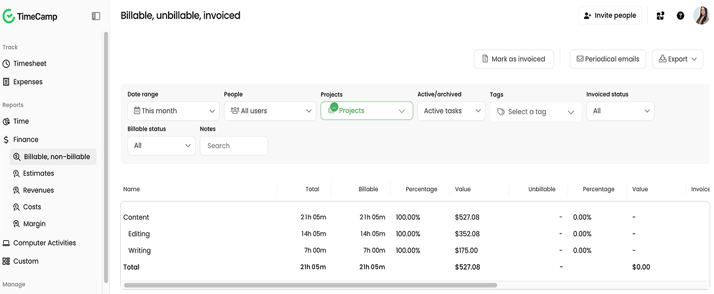Click the Name column header
Image resolution: width=714 pixels, height=294 pixels.
pyautogui.click(x=132, y=189)
